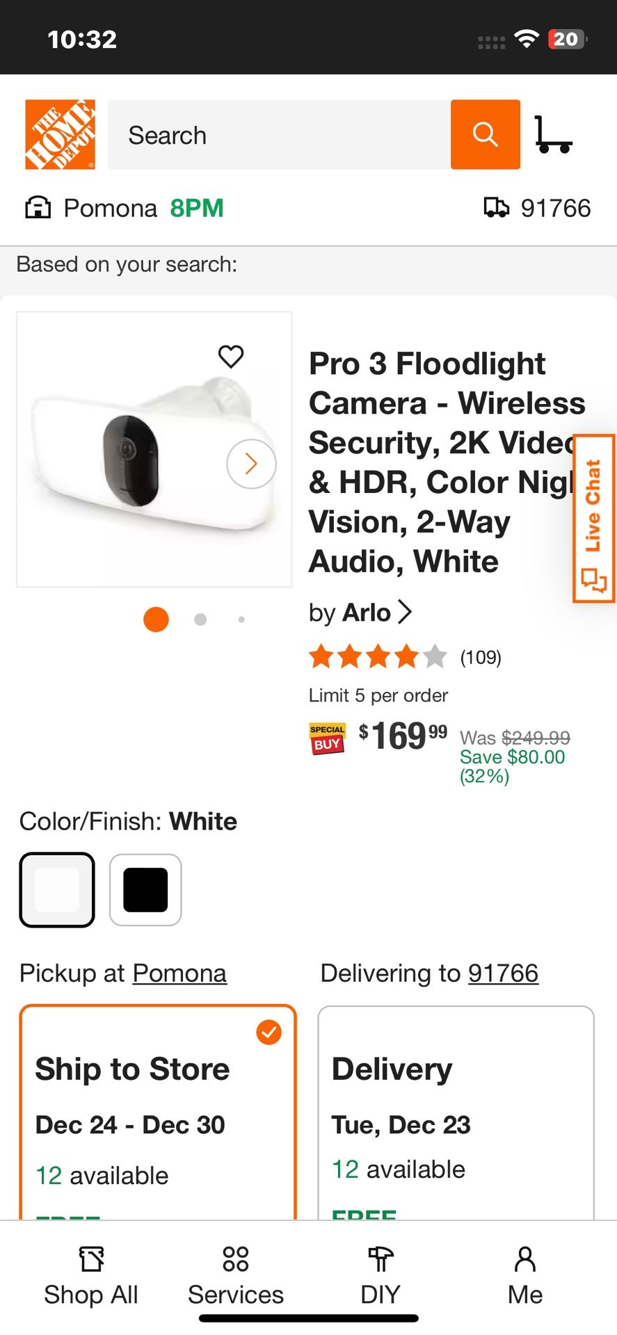Tap the Pomona store icon
Image resolution: width=617 pixels, height=1335 pixels.
point(38,208)
